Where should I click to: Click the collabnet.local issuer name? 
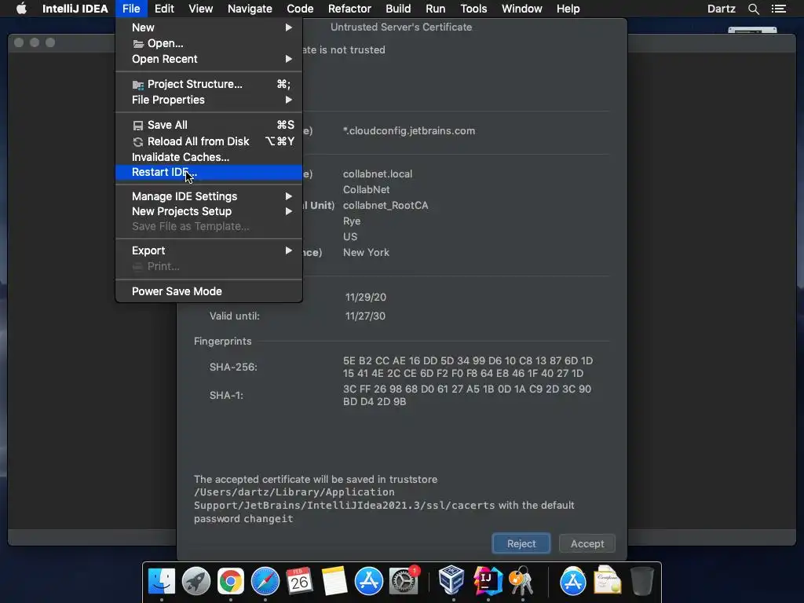click(x=378, y=174)
